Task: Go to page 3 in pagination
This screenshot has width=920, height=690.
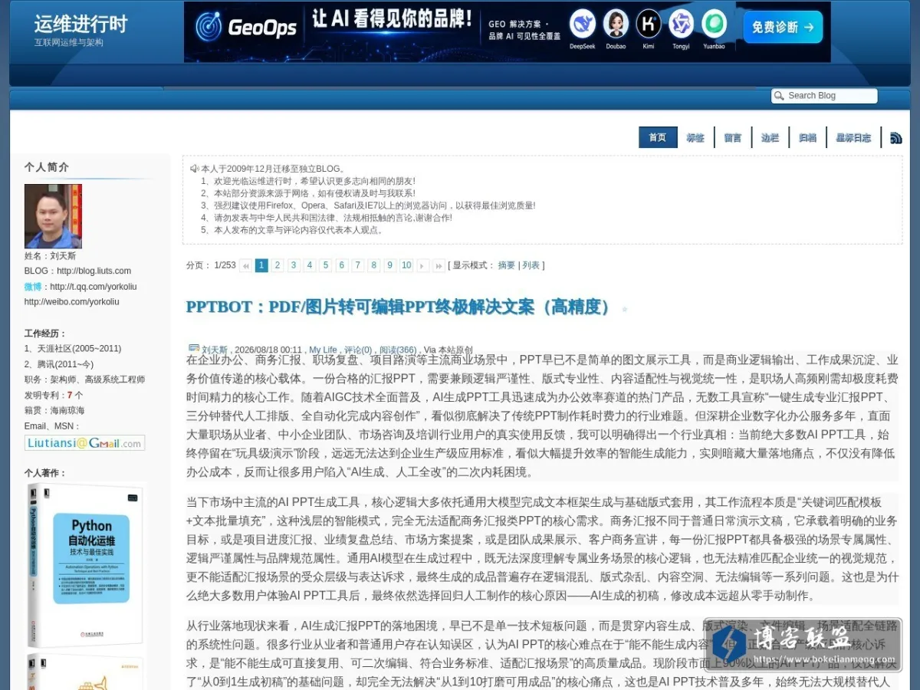Action: [294, 266]
